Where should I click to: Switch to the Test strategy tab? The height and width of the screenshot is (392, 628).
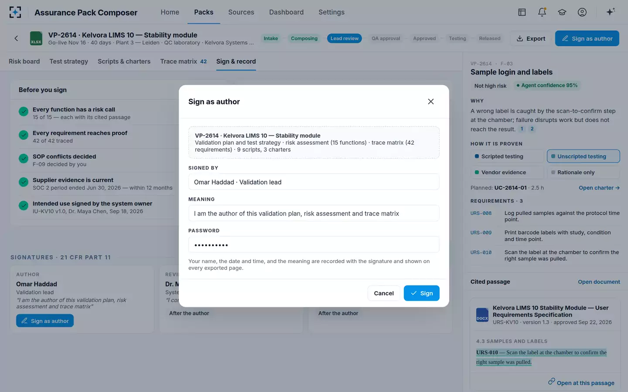[69, 61]
